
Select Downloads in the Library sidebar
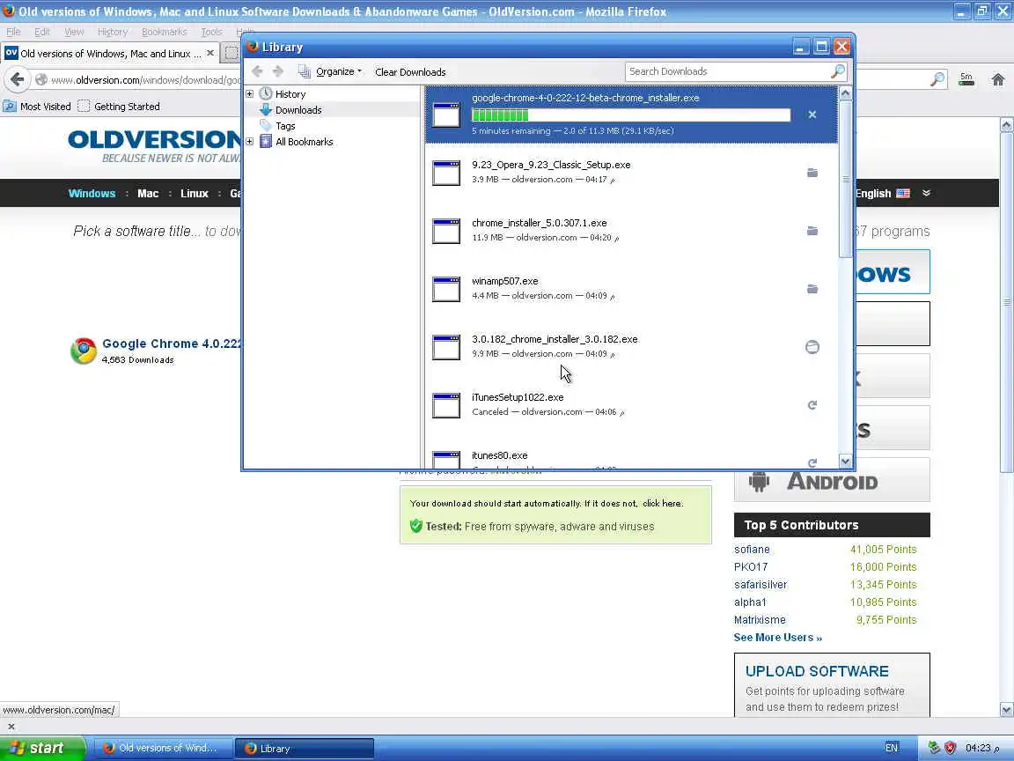coord(298,110)
